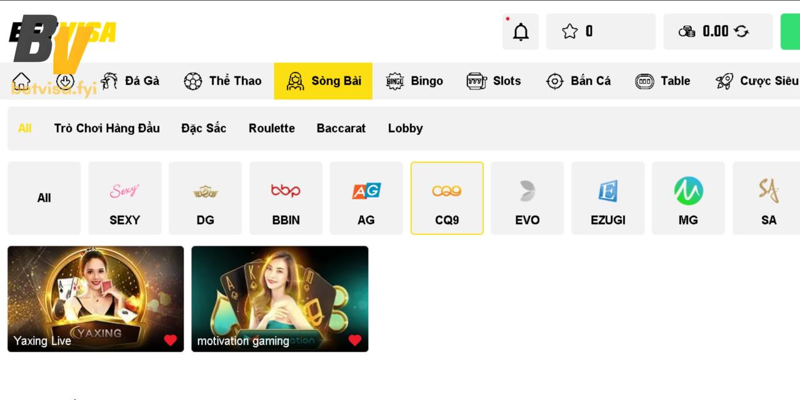800x400 pixels.
Task: Click the All providers button
Action: (44, 198)
